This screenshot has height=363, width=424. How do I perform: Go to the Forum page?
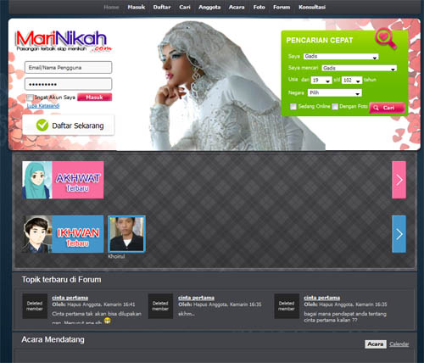click(282, 7)
